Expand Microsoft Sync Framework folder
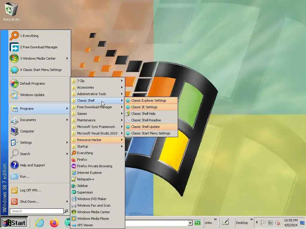Screen dimensions: 306x229 [98, 127]
